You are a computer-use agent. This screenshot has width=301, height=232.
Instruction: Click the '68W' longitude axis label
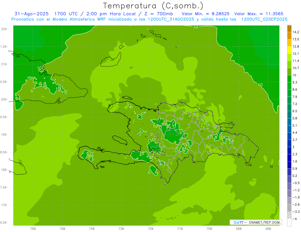click(268, 229)
